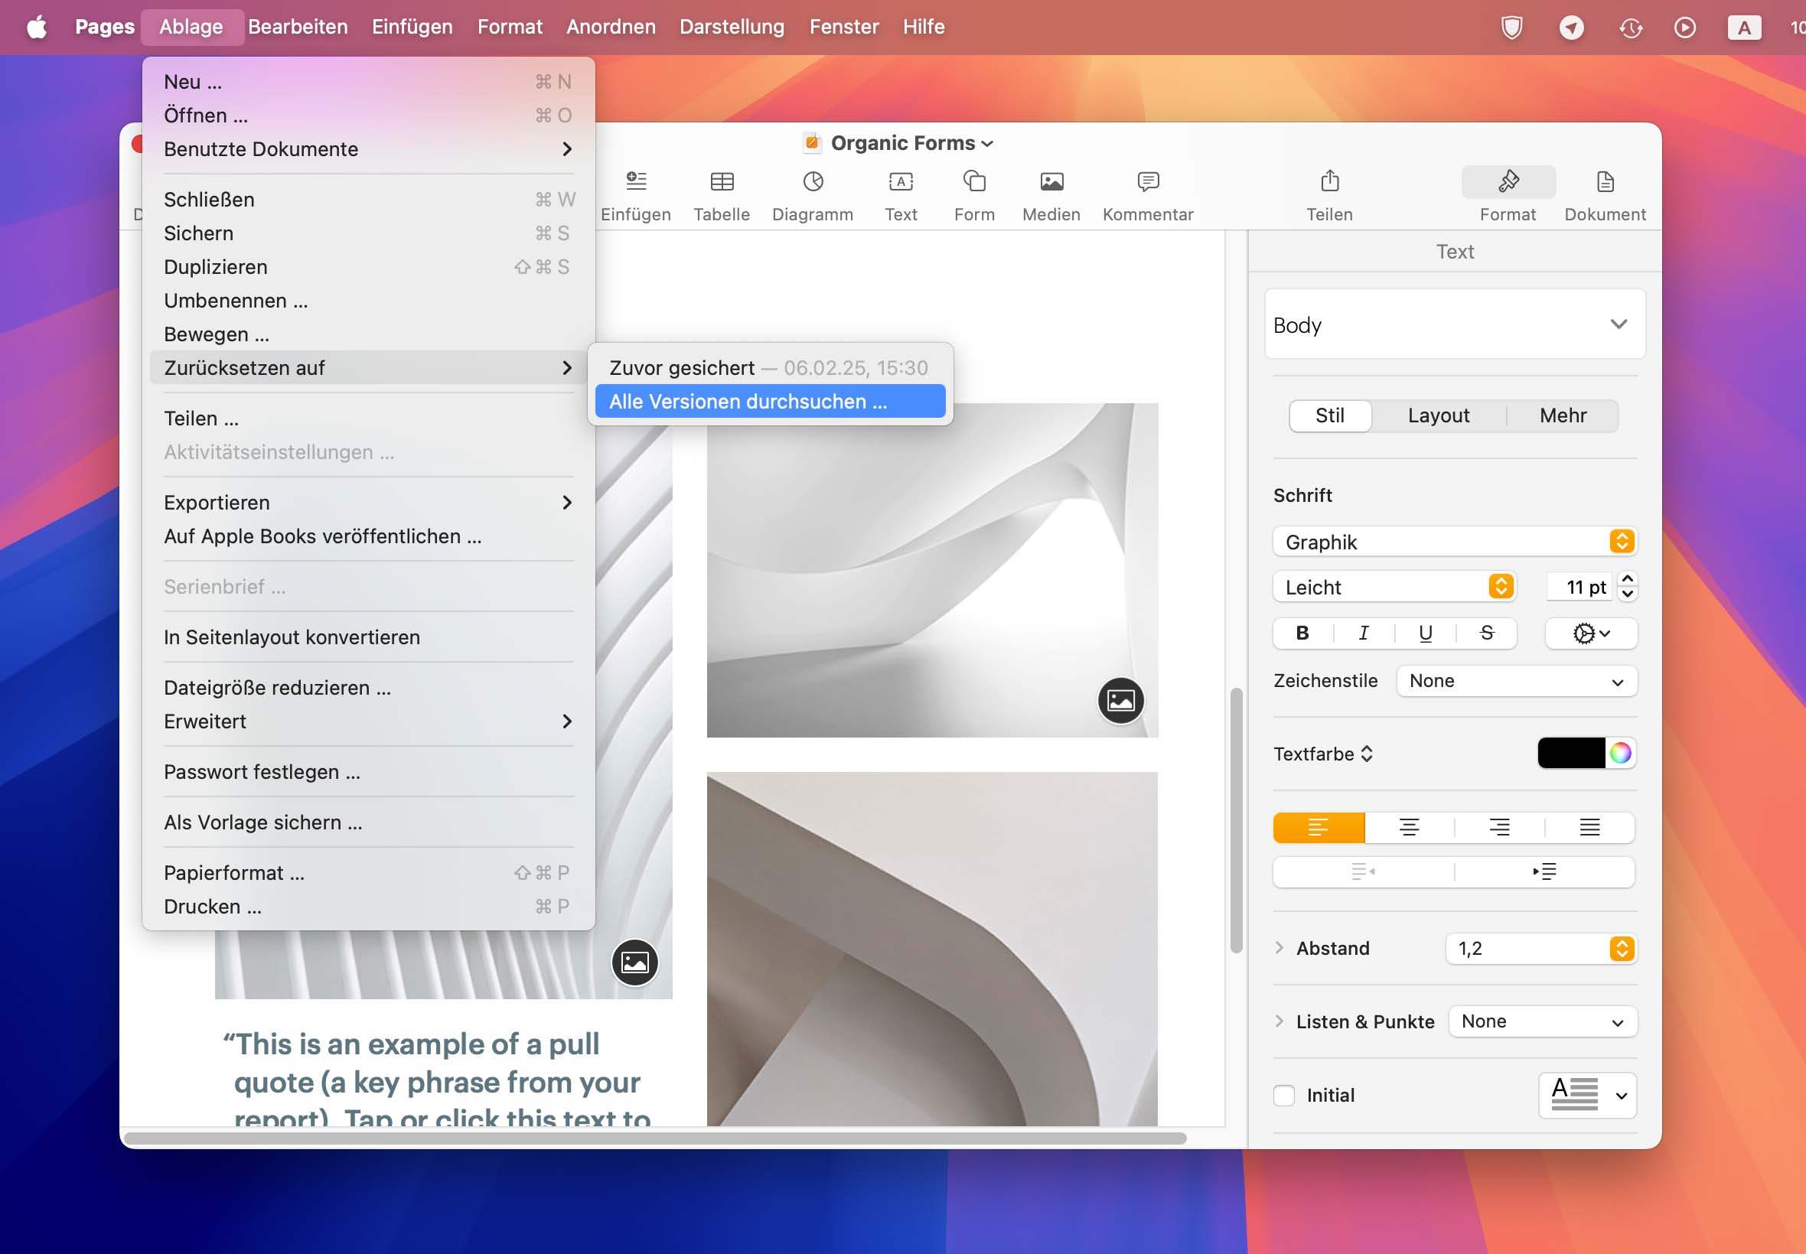Viewport: 1806px width, 1254px height.
Task: Open Time Machine menu bar icon
Action: (x=1630, y=28)
